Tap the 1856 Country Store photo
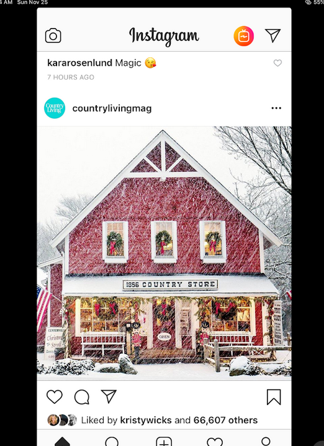This screenshot has height=446, width=324. tap(164, 253)
